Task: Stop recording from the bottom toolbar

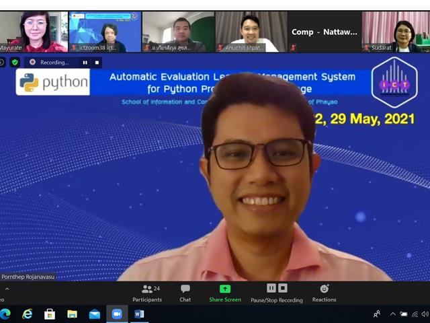Action: click(x=283, y=288)
